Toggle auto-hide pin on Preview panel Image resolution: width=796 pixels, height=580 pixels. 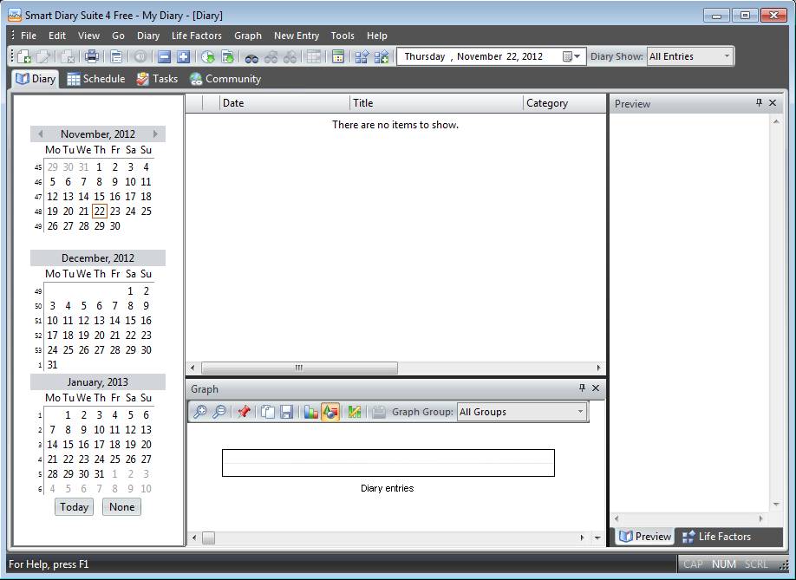tap(759, 102)
